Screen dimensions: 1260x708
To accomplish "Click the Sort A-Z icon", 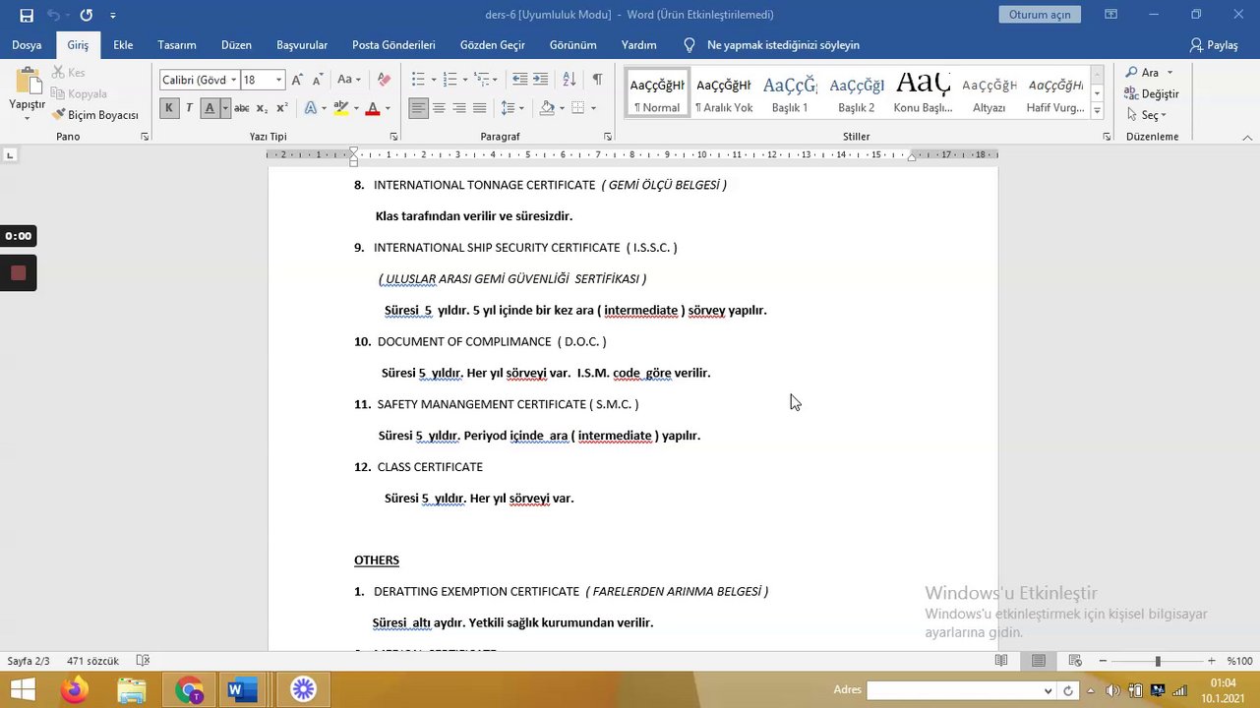I will [569, 80].
